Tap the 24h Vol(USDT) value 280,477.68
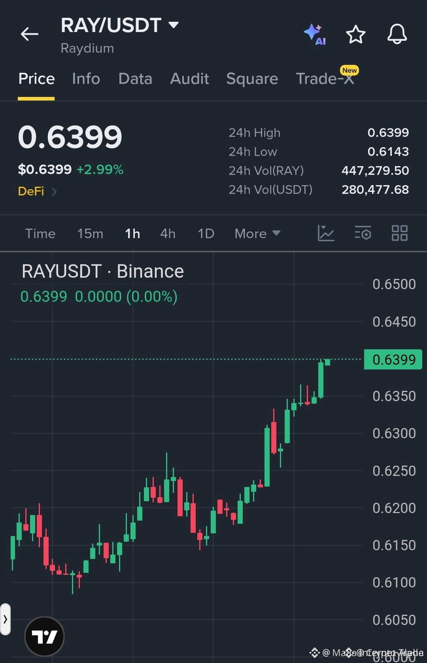This screenshot has width=427, height=663. (x=375, y=189)
